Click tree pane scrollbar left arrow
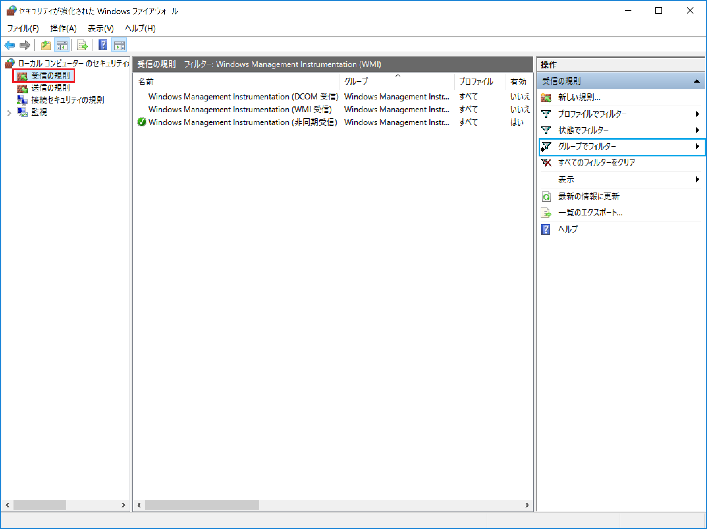The height and width of the screenshot is (529, 707). tap(7, 505)
